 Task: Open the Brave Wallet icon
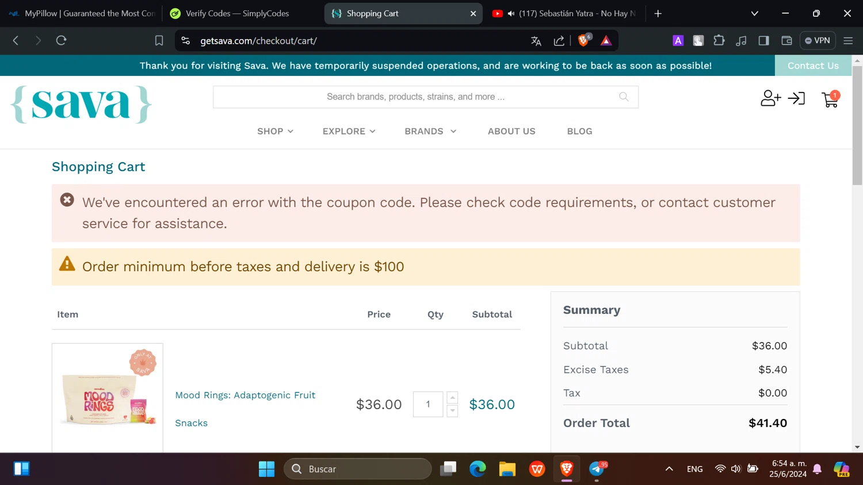(x=786, y=41)
